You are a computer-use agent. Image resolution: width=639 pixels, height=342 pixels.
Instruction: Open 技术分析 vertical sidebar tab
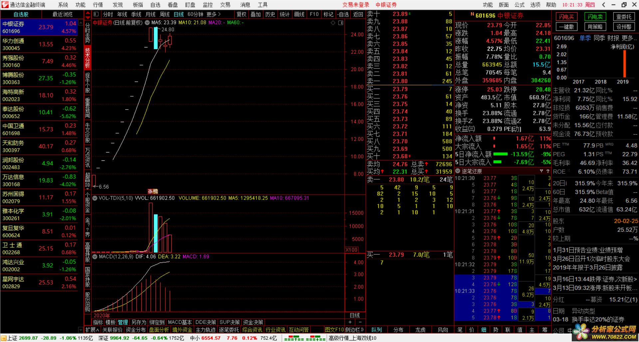pyautogui.click(x=88, y=58)
